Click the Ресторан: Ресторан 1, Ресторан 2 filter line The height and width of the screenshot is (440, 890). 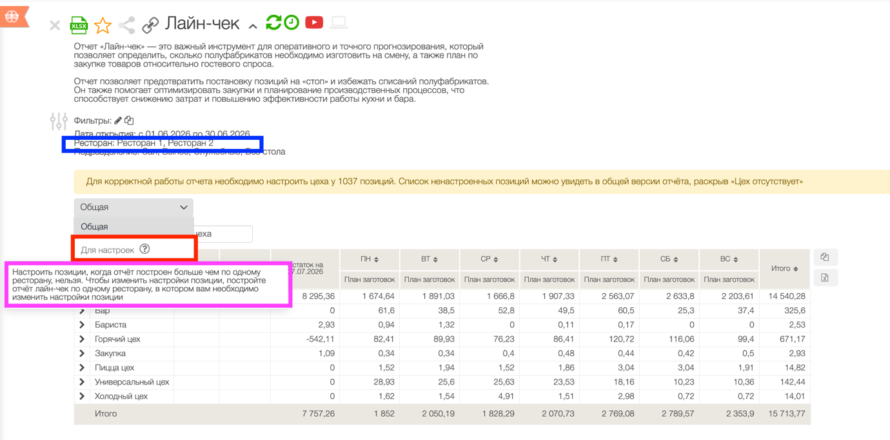point(144,143)
